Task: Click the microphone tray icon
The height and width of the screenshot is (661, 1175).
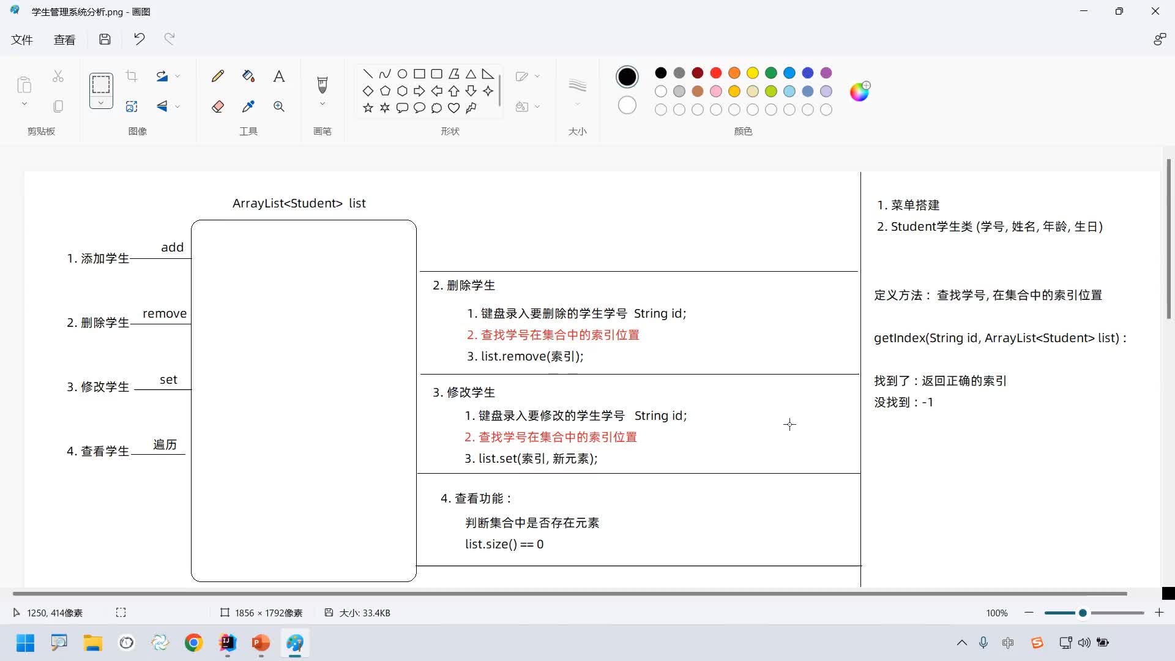Action: coord(983,643)
